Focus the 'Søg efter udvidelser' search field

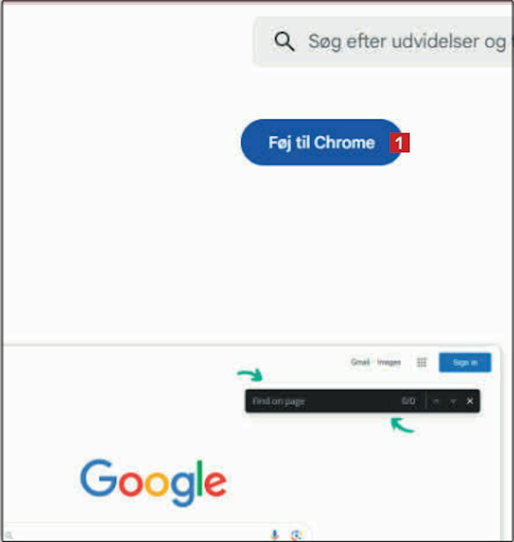[383, 41]
